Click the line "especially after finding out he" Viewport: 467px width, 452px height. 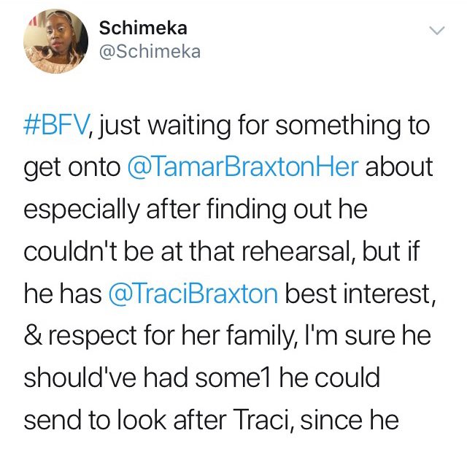196,210
